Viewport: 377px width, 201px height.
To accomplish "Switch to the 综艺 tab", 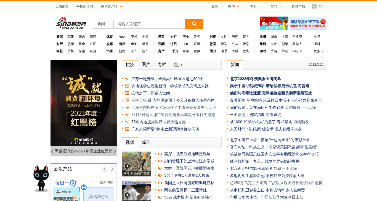I will 146,142.
